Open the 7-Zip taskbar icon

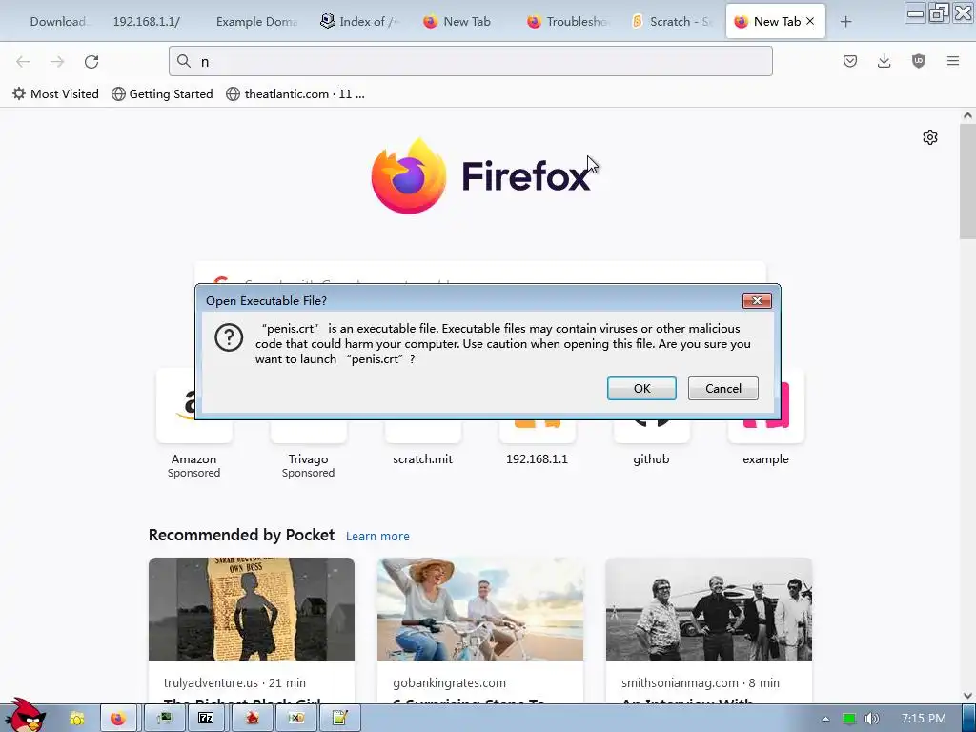(x=206, y=719)
